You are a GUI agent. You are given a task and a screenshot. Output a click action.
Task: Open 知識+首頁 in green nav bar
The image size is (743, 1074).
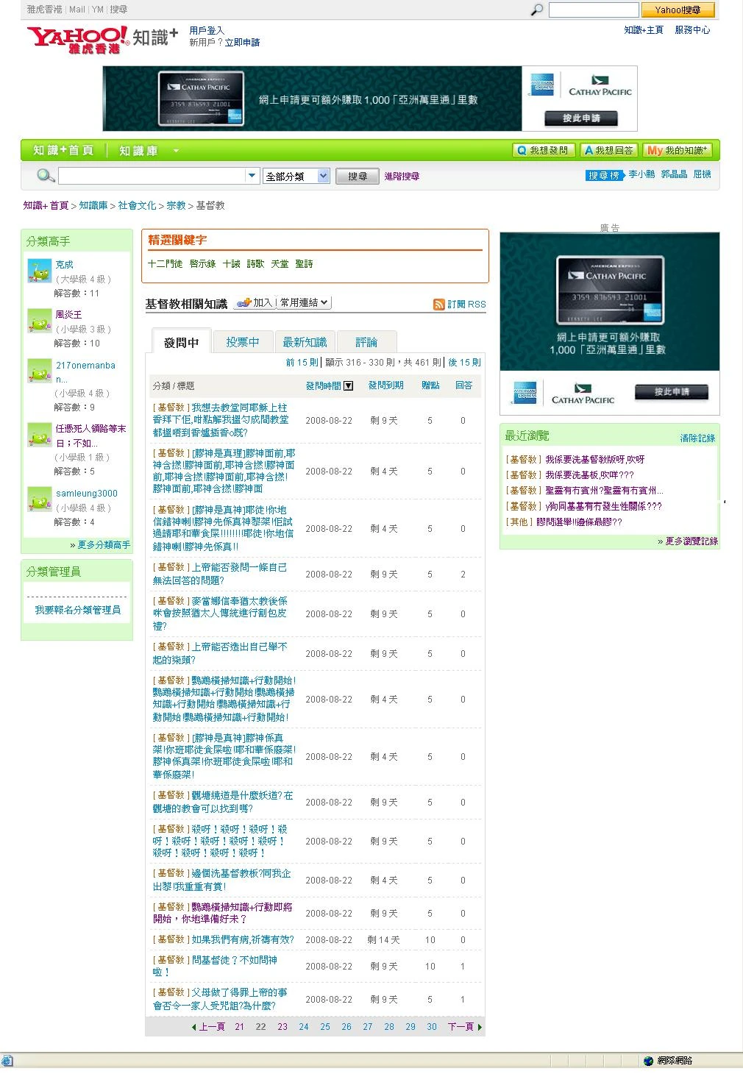(63, 150)
